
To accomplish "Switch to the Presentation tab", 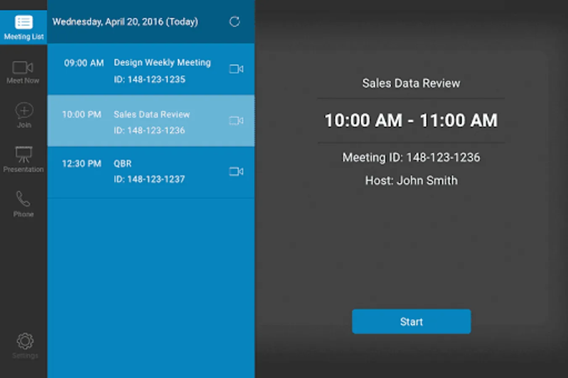I will 24,160.
